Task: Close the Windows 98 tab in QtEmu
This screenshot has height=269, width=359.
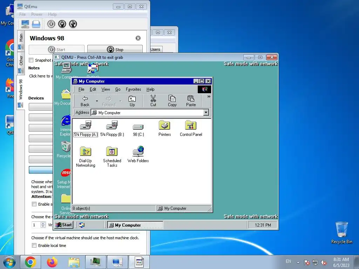Action: pyautogui.click(x=138, y=38)
